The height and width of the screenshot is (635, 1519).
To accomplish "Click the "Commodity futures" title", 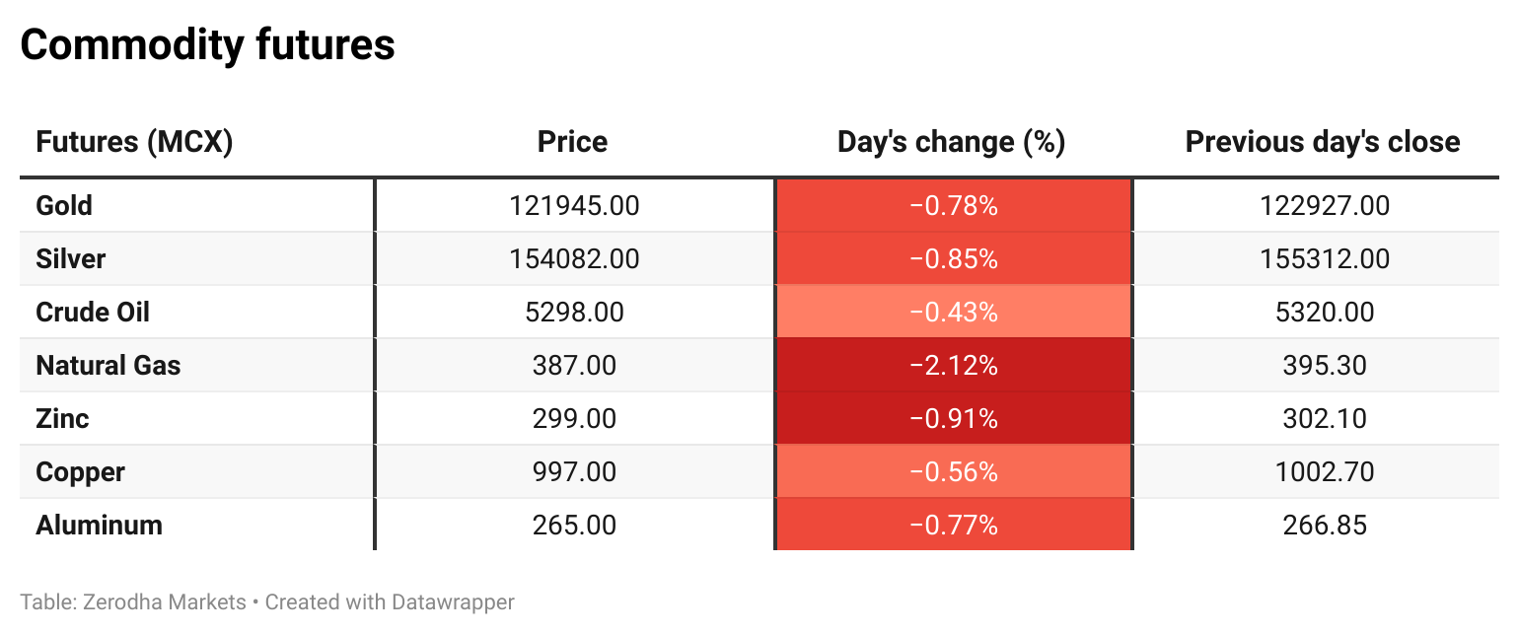I will (x=207, y=45).
